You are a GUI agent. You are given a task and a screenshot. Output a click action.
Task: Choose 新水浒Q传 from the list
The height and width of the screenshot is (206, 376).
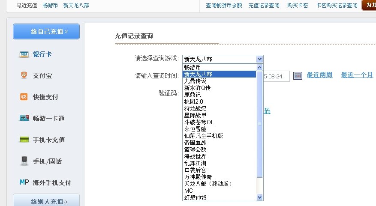pyautogui.click(x=219, y=88)
